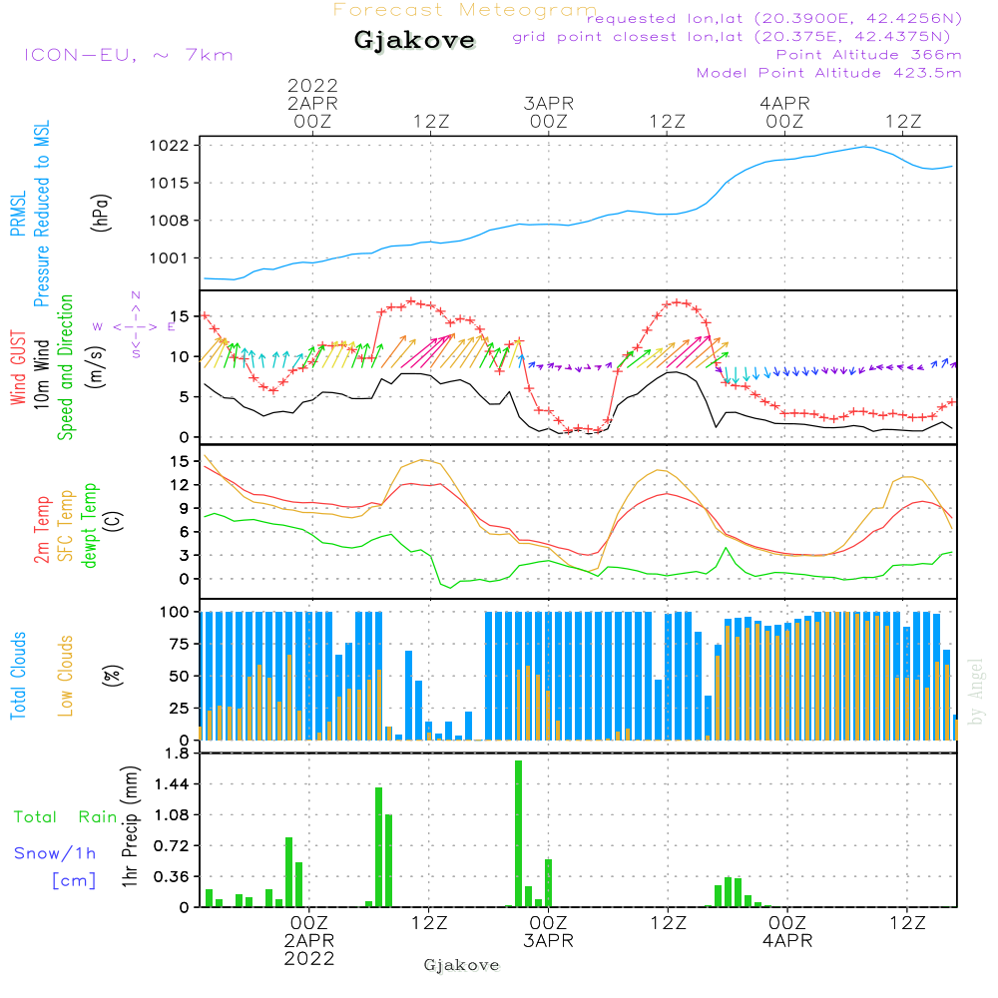Screen dimensions: 998x998
Task: Click the blue 'Total Clouds' label
Action: click(18, 676)
